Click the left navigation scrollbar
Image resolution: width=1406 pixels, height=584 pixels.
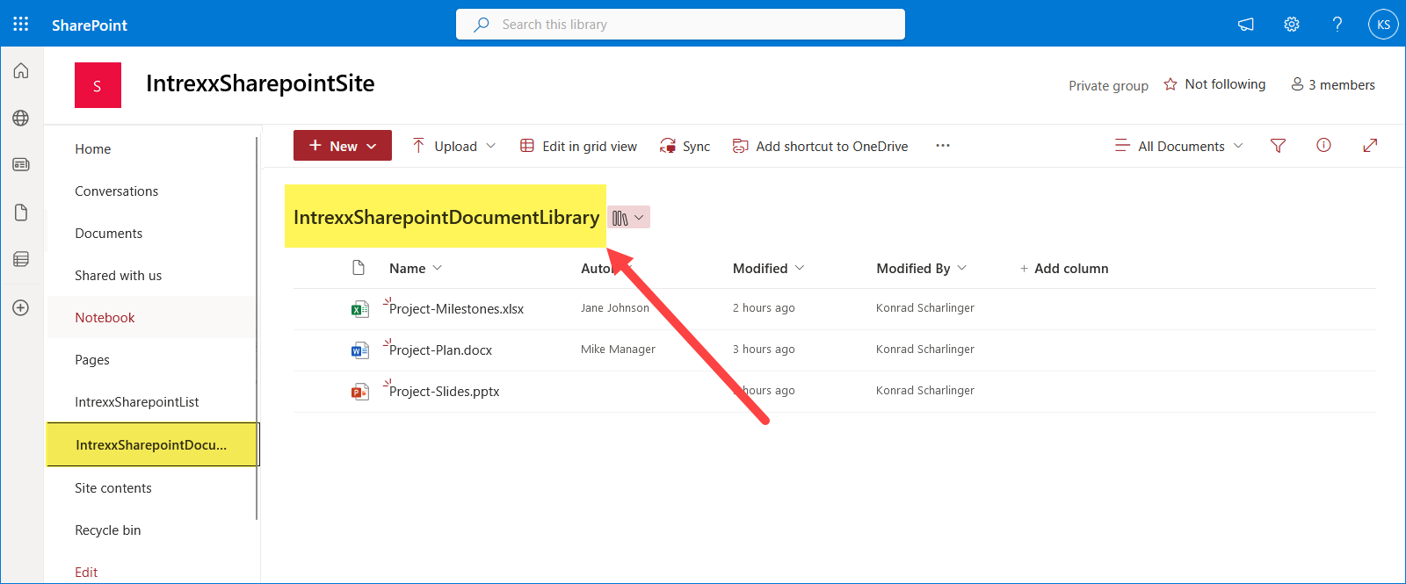tap(257, 328)
